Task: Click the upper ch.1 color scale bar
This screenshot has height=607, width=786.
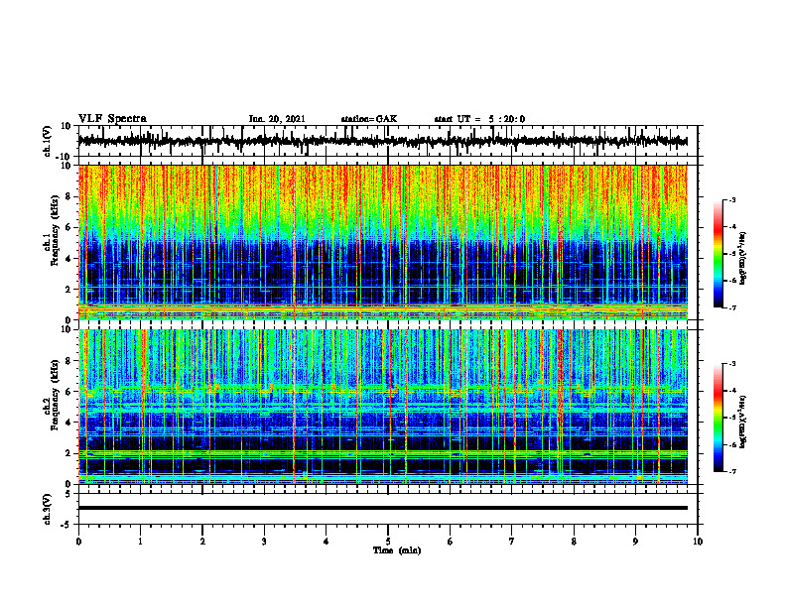Action: coord(718,254)
